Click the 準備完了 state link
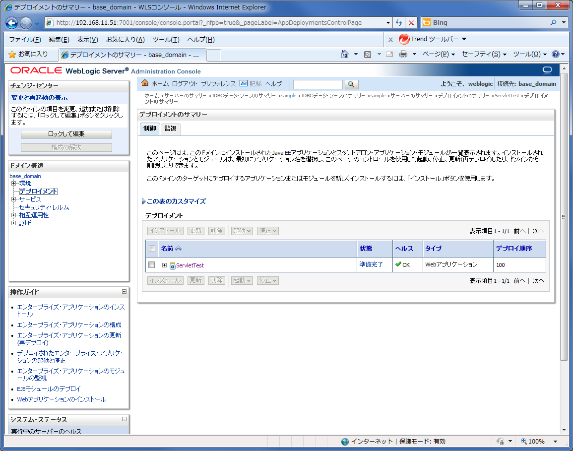The width and height of the screenshot is (573, 451). (371, 264)
